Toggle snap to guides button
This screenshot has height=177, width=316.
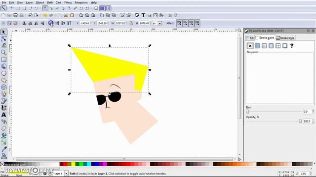click(108, 8)
